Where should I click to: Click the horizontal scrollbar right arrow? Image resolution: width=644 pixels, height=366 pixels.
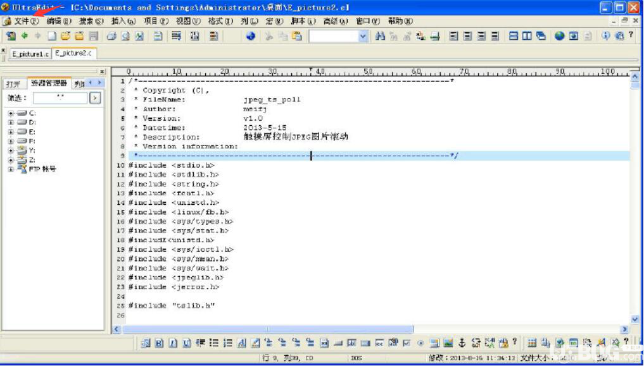pos(625,329)
